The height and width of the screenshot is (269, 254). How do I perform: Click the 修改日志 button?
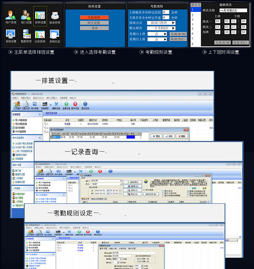point(151,194)
